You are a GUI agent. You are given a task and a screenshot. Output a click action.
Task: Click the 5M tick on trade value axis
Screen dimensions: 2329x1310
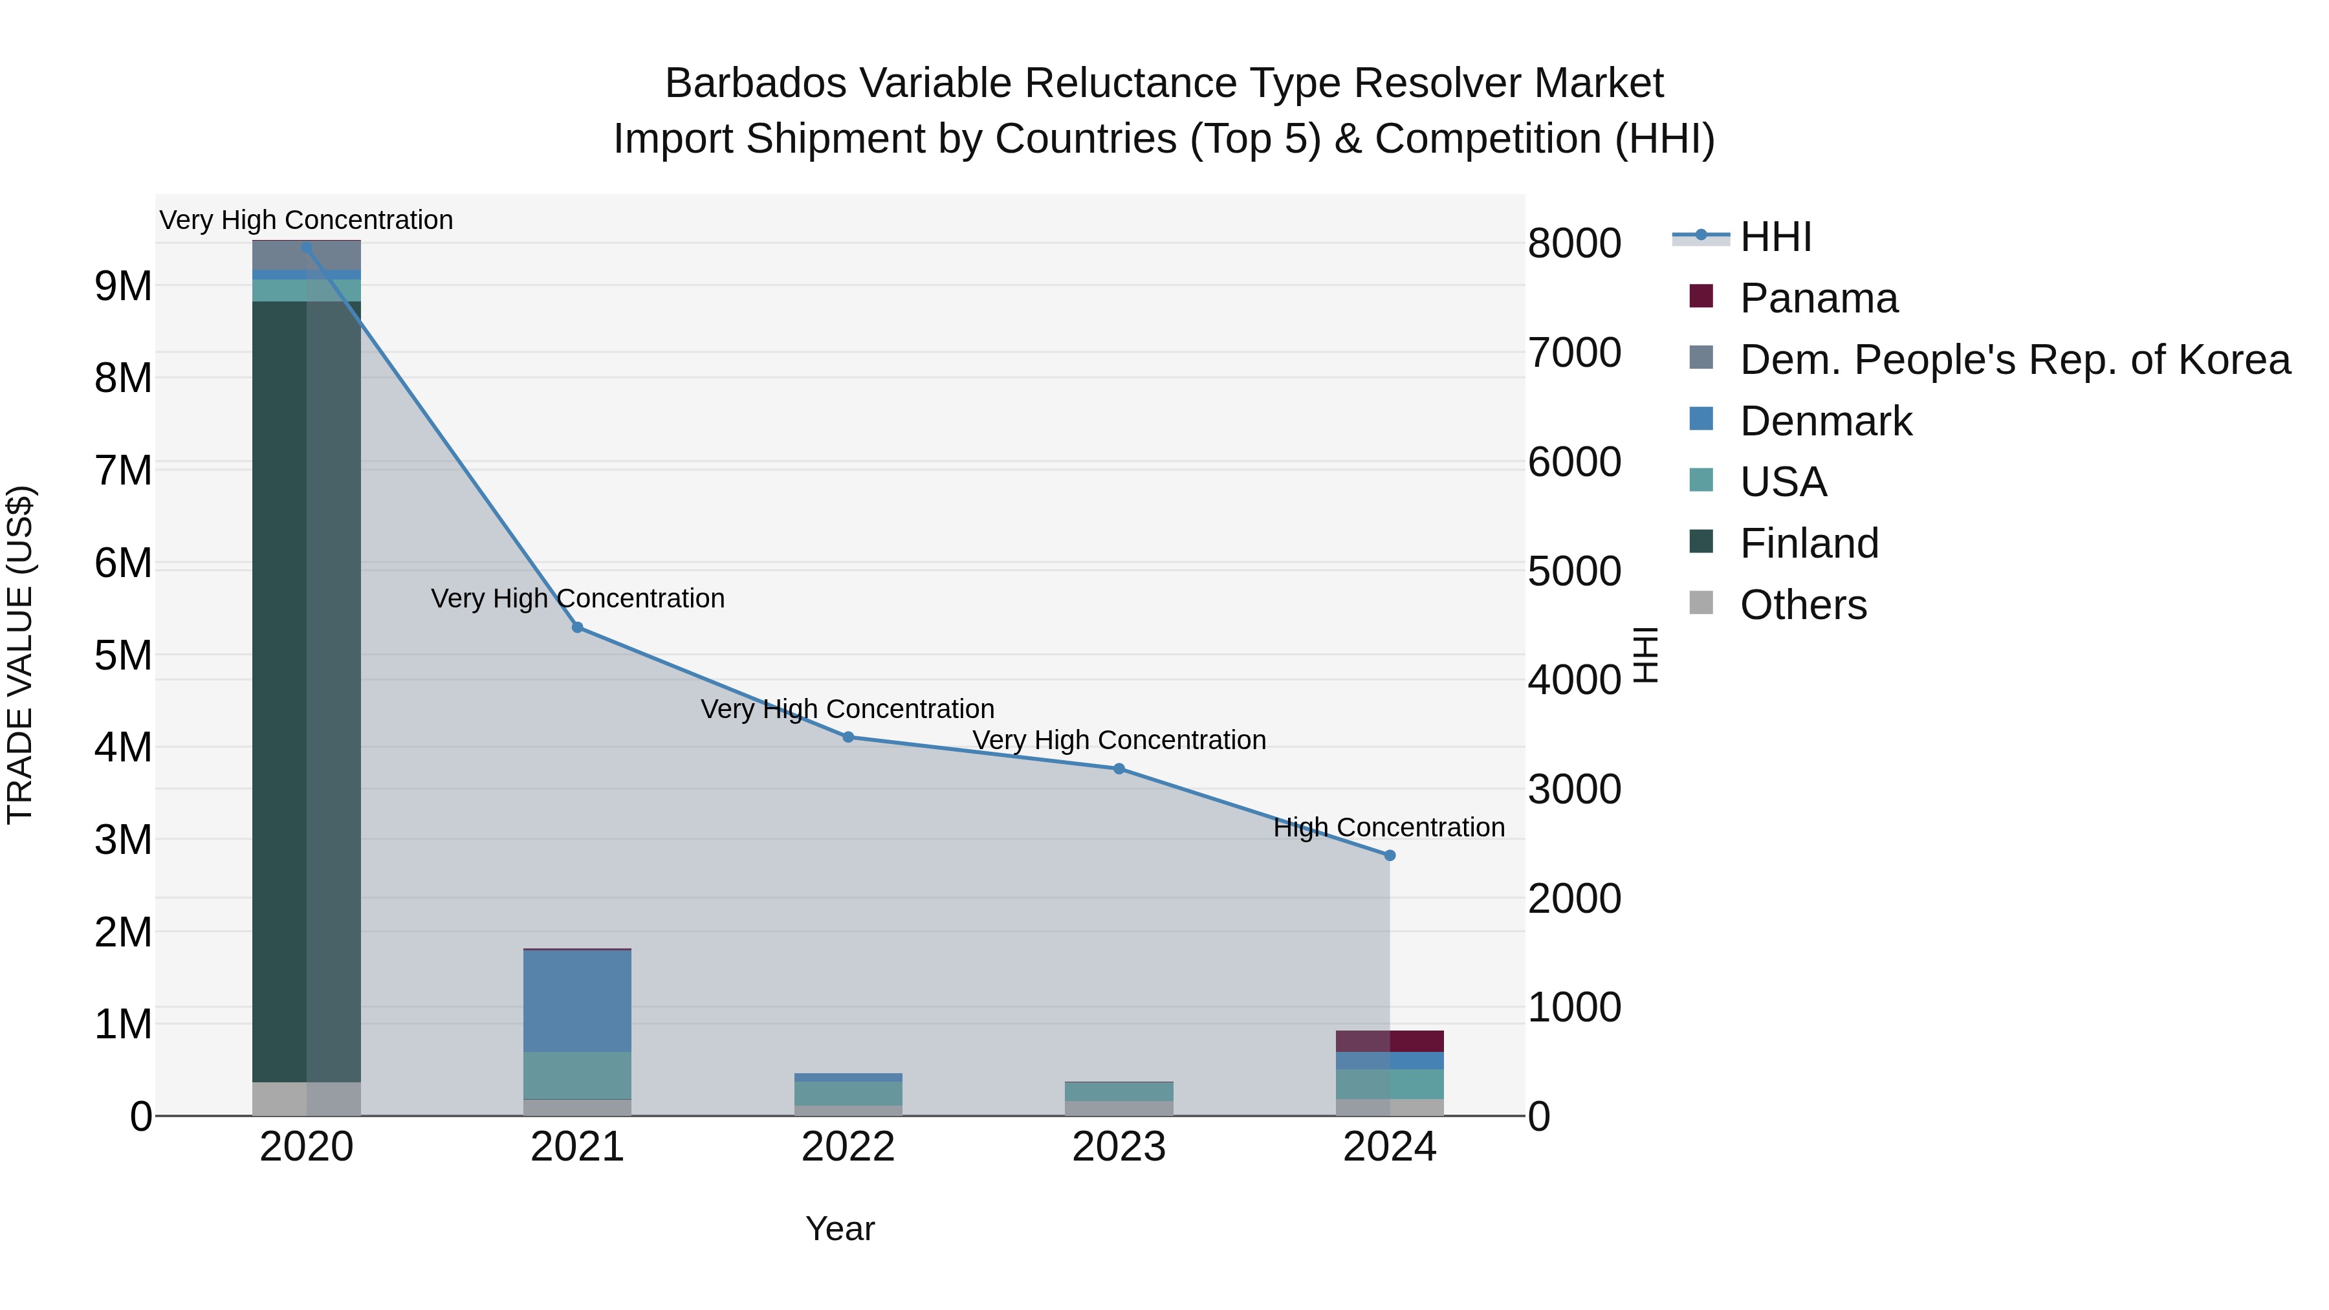coord(123,655)
